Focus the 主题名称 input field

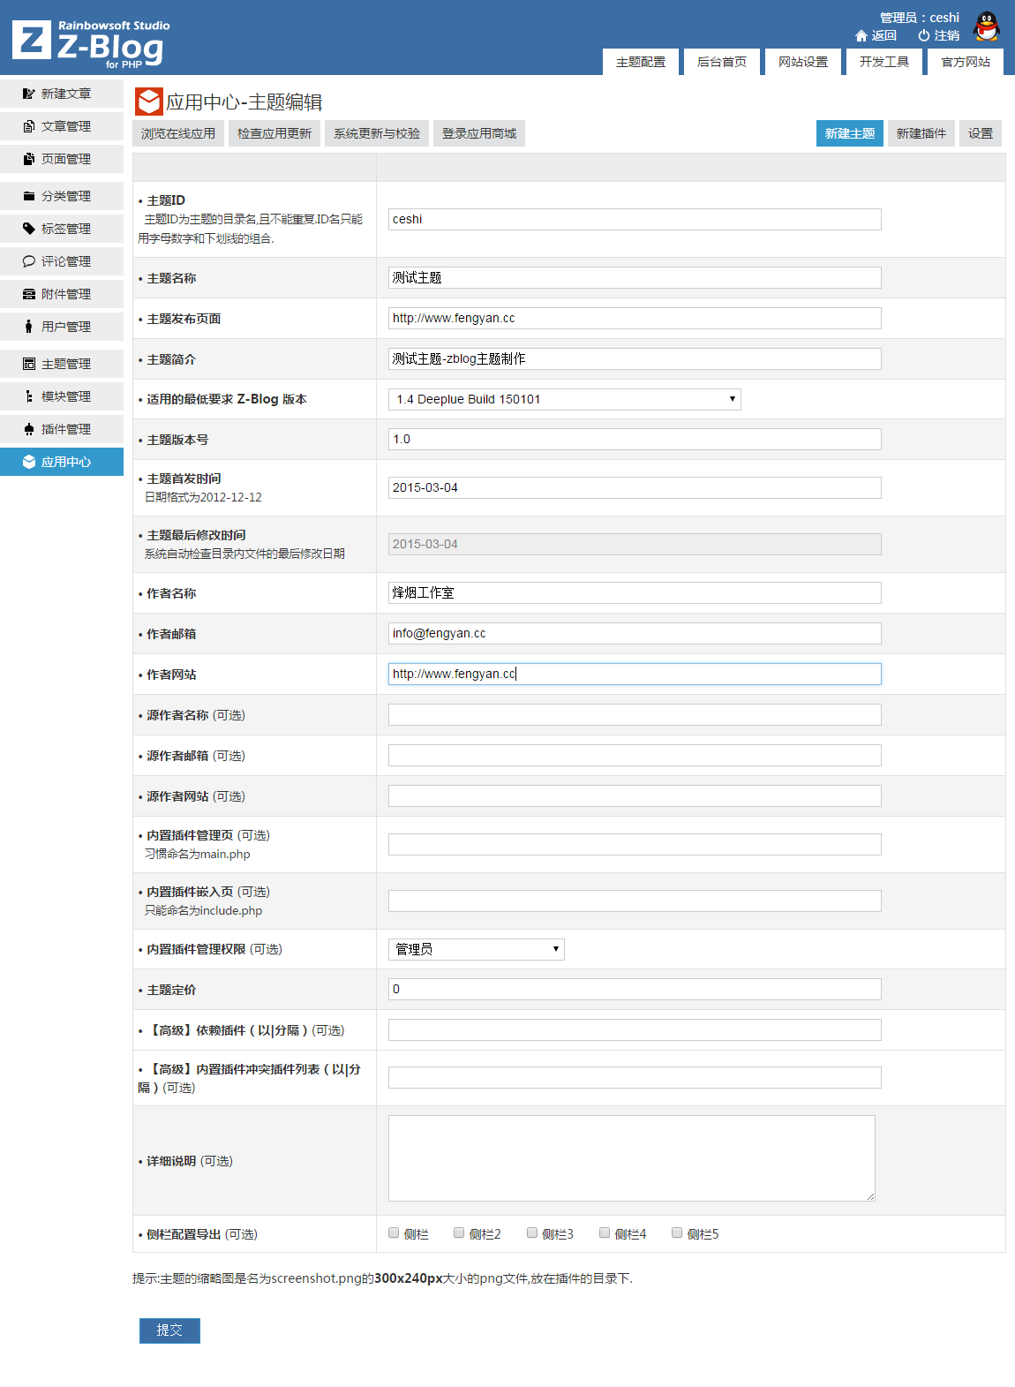point(635,277)
